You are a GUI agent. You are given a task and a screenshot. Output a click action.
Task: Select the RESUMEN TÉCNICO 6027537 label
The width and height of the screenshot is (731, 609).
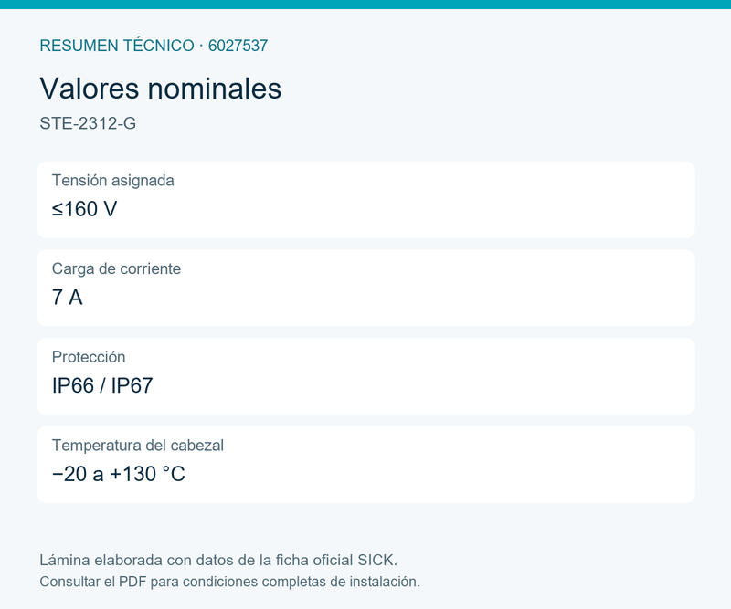tap(154, 46)
